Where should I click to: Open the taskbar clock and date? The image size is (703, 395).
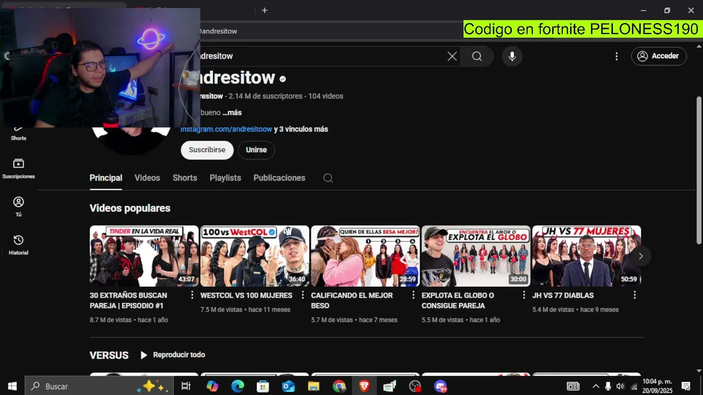[657, 386]
